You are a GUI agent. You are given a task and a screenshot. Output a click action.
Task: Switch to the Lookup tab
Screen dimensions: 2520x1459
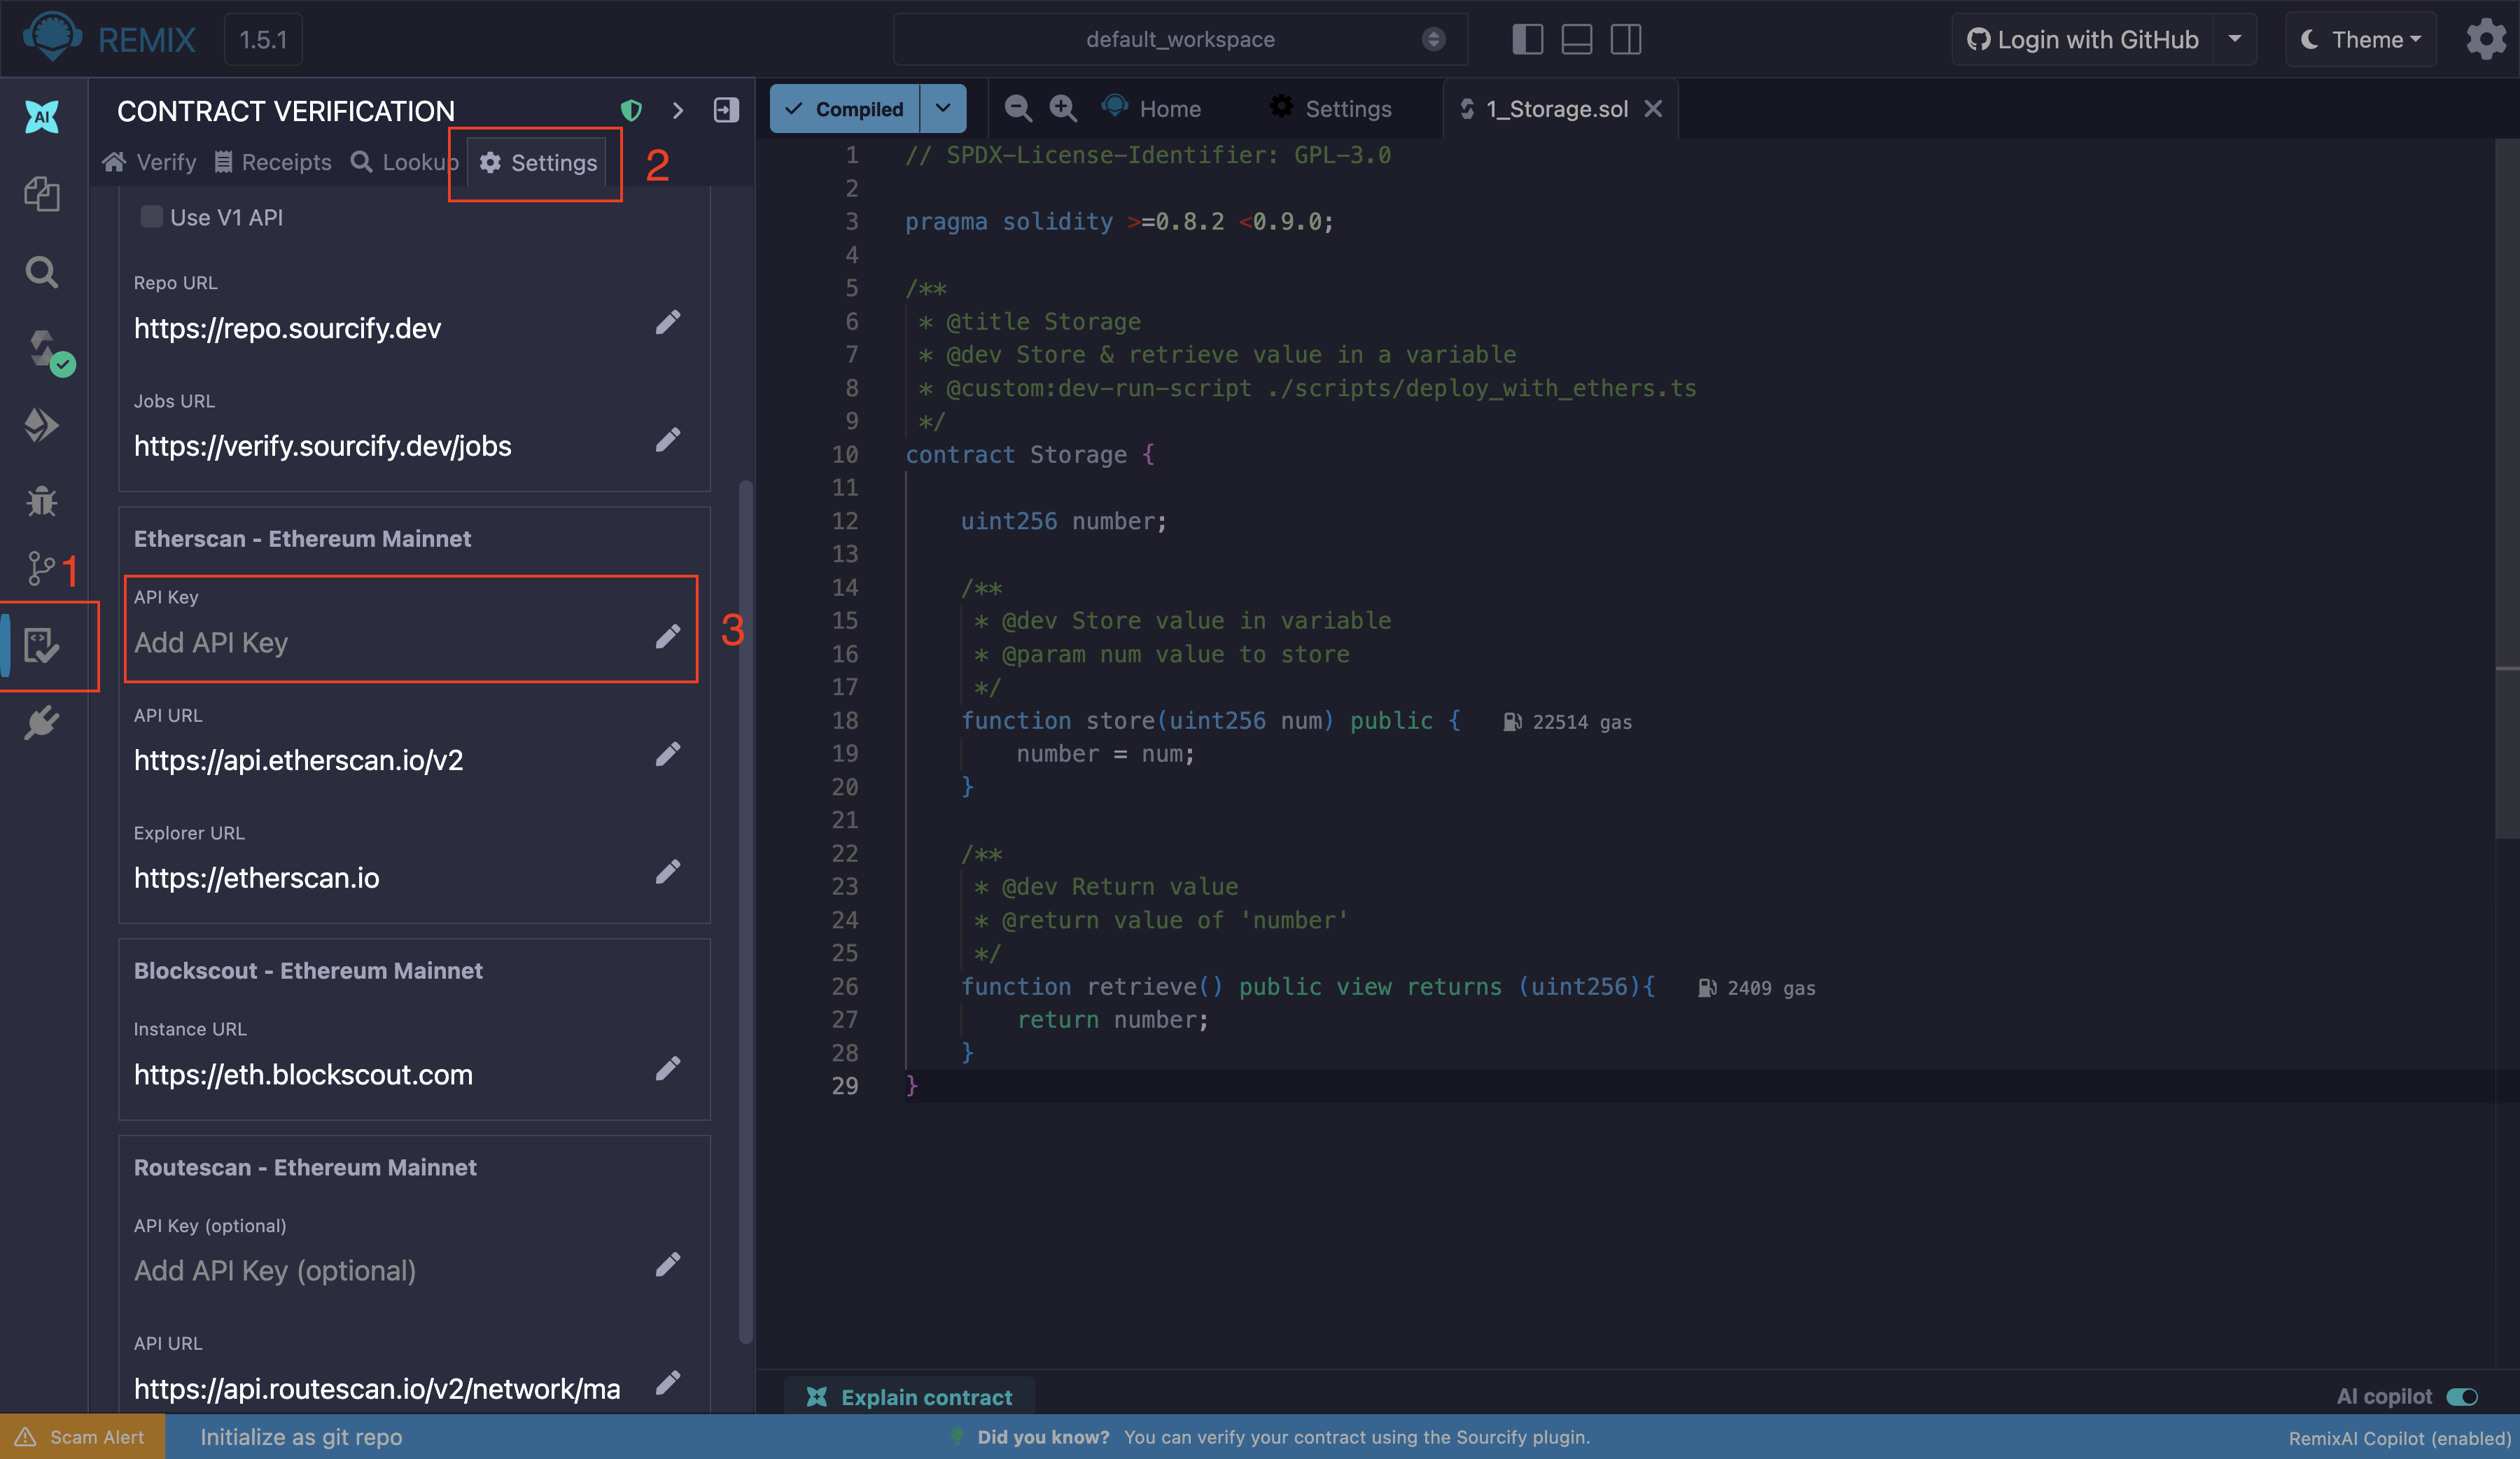pos(404,162)
